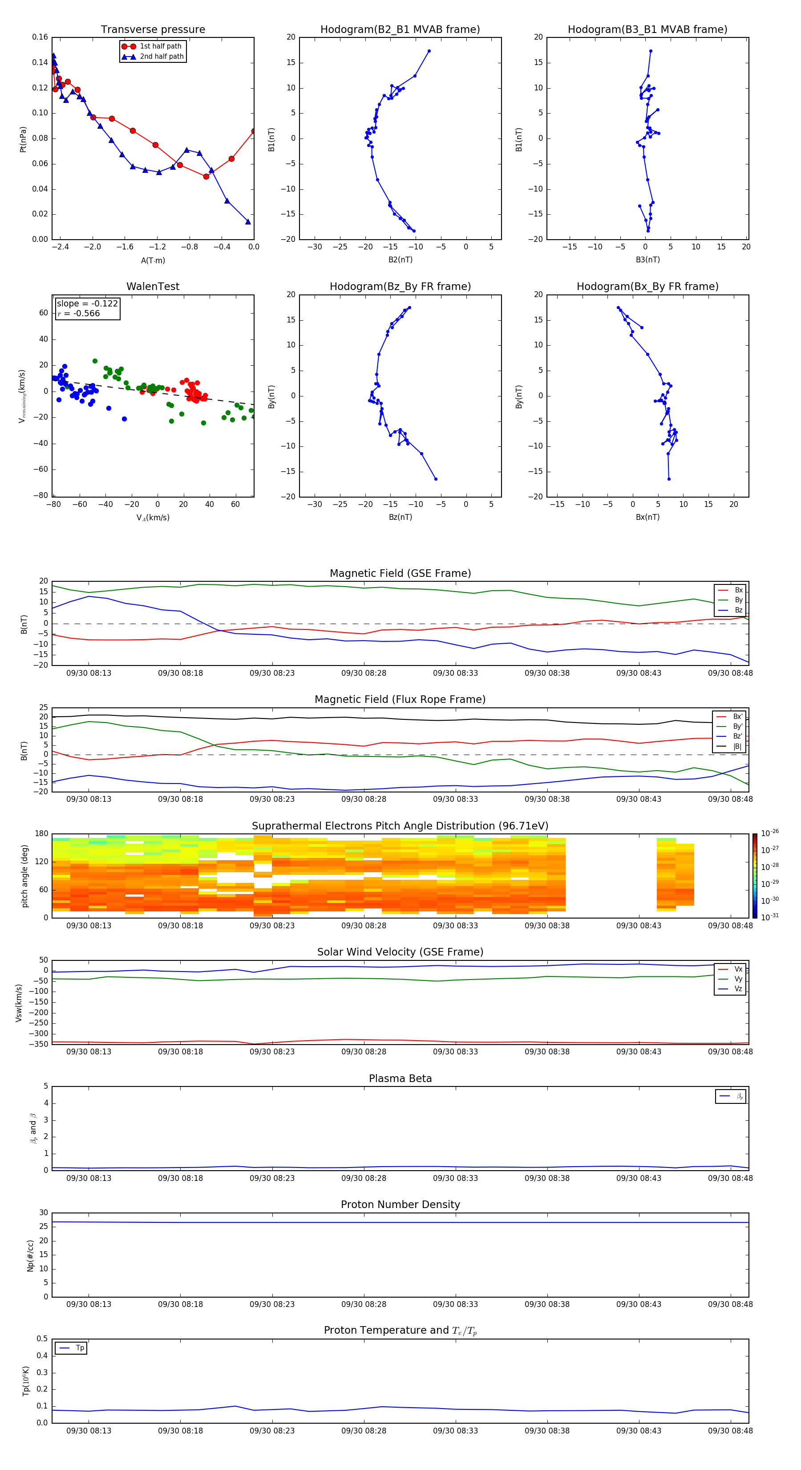Click the 'Hodogram(B2_B1 MVAB frame)' title

pyautogui.click(x=400, y=30)
